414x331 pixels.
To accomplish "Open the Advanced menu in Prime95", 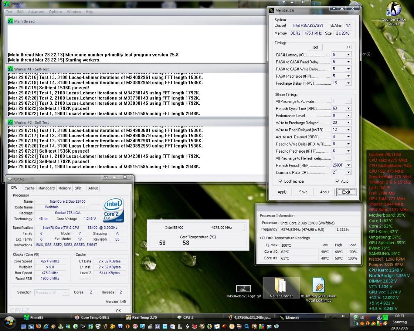I will click(x=36, y=11).
